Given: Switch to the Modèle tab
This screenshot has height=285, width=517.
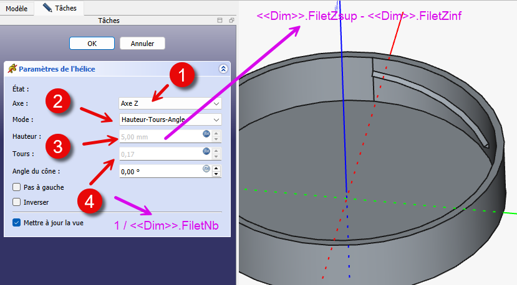Looking at the screenshot, I should point(16,7).
